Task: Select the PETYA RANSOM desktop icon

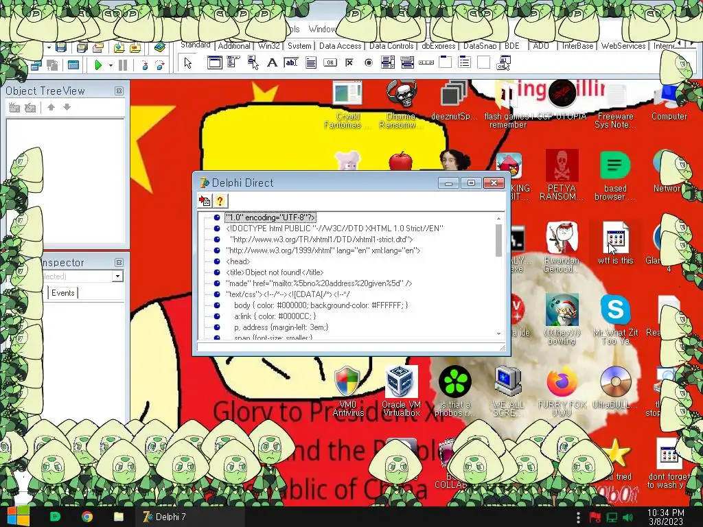Action: [x=562, y=175]
